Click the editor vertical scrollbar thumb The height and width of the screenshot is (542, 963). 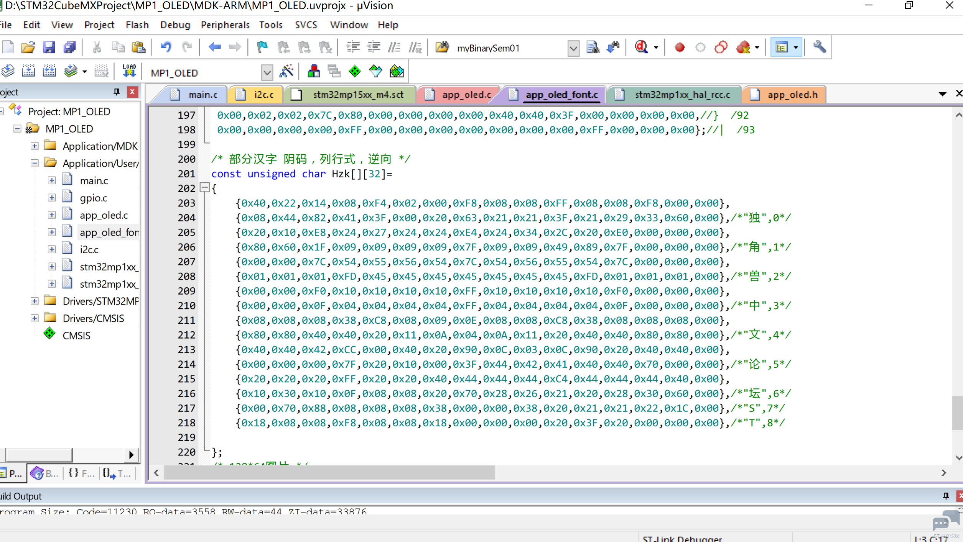pyautogui.click(x=957, y=413)
